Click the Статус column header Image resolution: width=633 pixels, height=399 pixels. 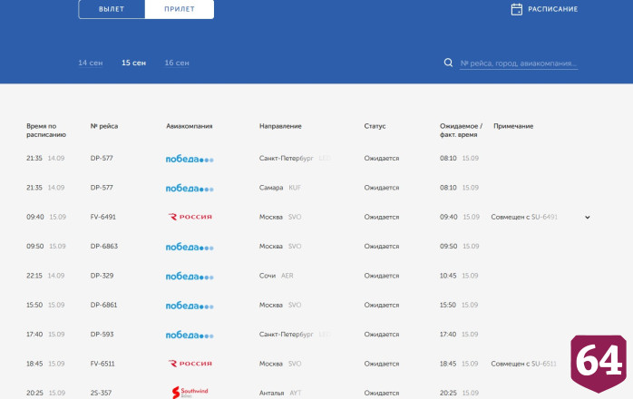point(375,126)
